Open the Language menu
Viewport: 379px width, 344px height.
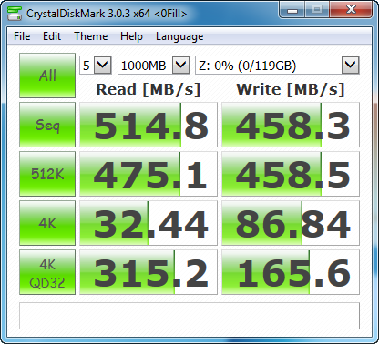pos(179,36)
